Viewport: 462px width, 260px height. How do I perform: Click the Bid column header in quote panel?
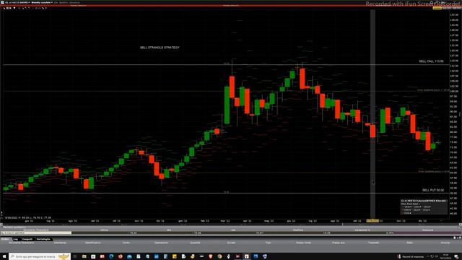169,230
